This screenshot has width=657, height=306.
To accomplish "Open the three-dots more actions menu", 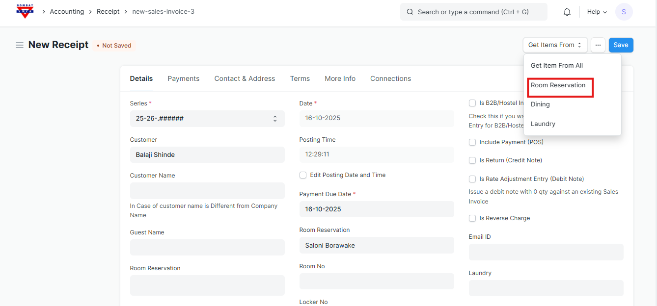I will (x=598, y=45).
